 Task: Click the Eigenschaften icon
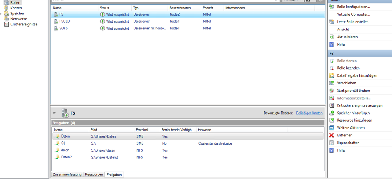click(332, 143)
